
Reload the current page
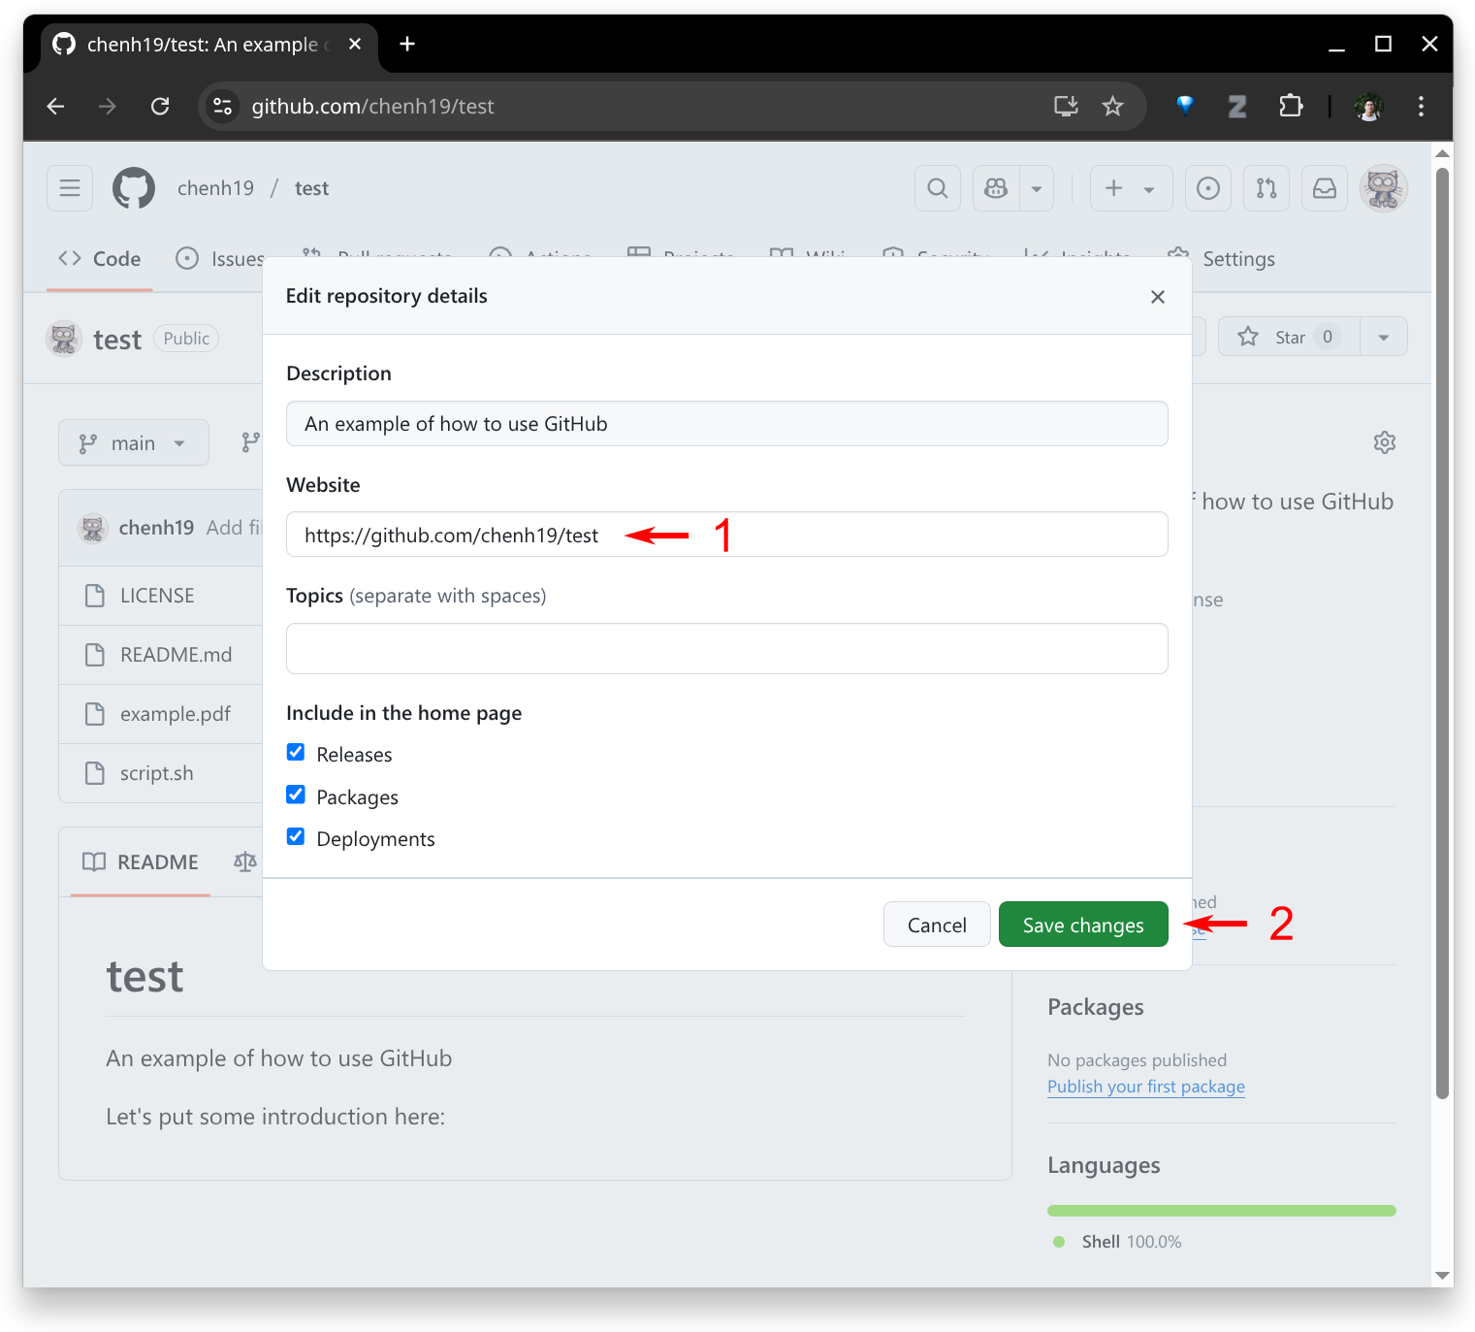coord(160,106)
